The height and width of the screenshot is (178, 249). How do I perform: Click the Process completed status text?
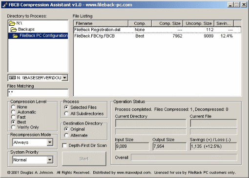[171, 109]
